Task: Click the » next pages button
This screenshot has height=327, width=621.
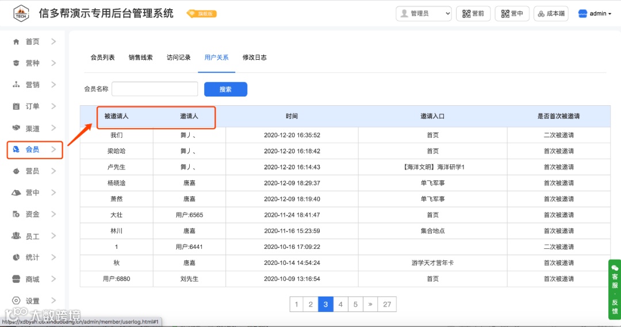Action: [x=370, y=305]
